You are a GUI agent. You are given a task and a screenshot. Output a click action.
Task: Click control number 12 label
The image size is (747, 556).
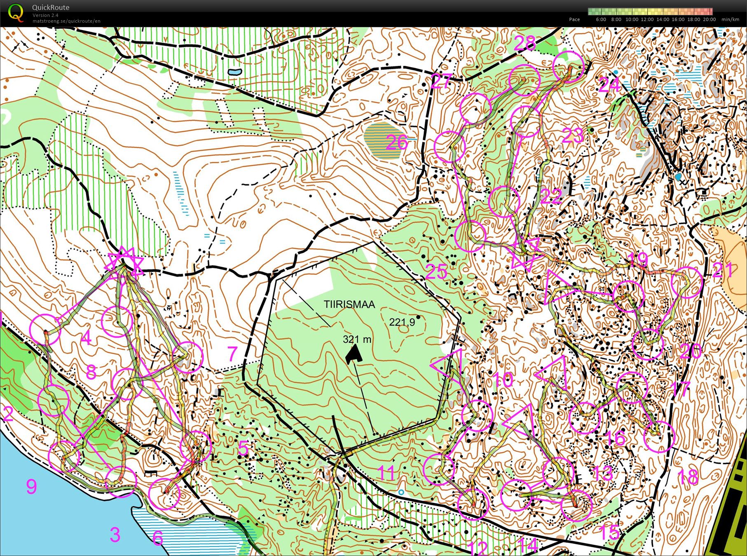click(478, 548)
